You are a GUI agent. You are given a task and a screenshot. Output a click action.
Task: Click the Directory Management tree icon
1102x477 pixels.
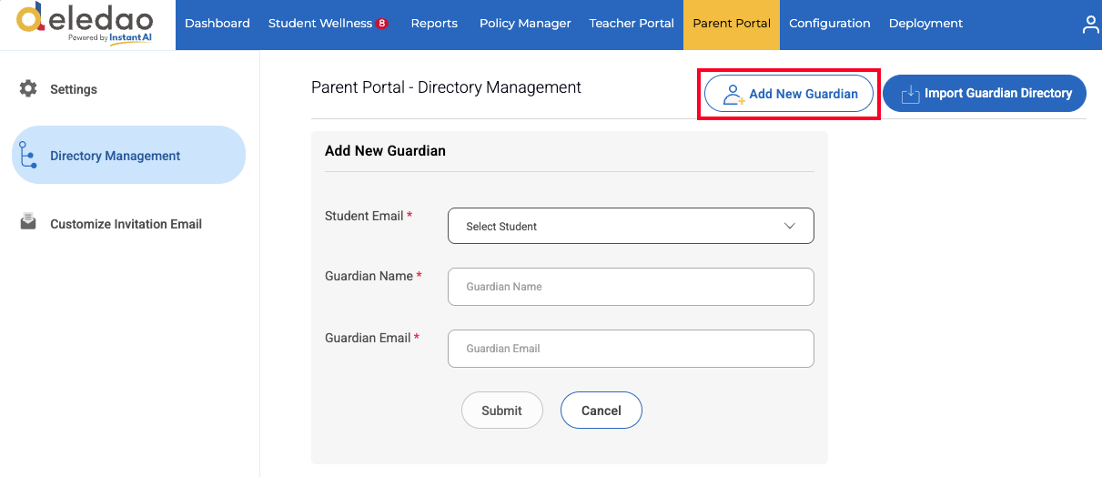[28, 156]
